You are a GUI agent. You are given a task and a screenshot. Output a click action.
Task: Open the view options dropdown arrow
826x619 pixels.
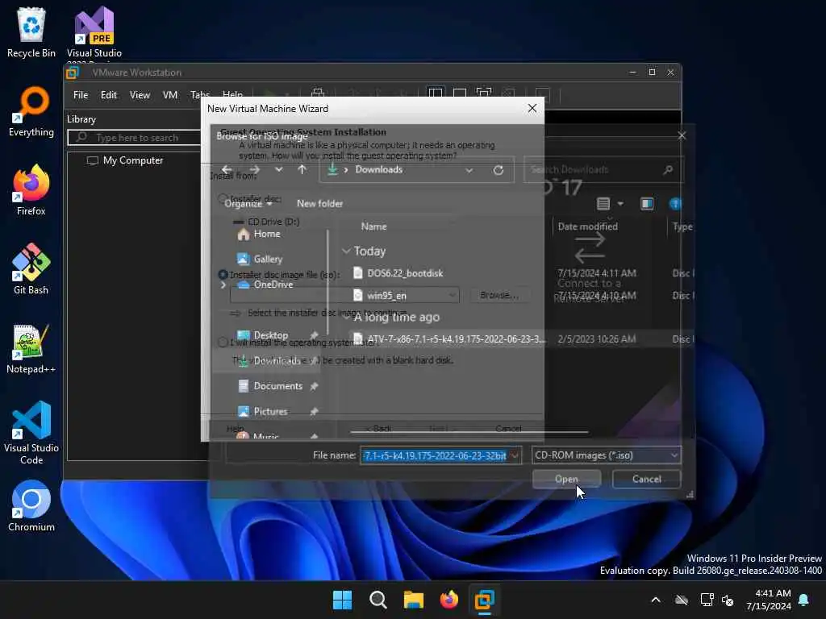click(x=620, y=204)
